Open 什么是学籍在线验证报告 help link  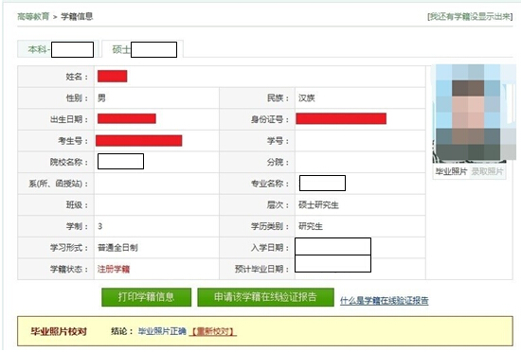[384, 301]
